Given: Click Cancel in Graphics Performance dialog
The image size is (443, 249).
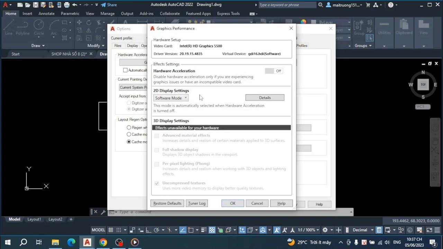Looking at the screenshot, I should pos(257,203).
